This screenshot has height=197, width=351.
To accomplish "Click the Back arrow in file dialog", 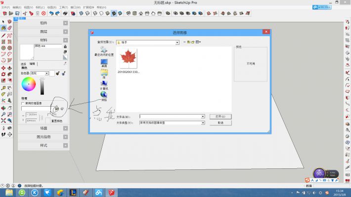I will [x=184, y=42].
